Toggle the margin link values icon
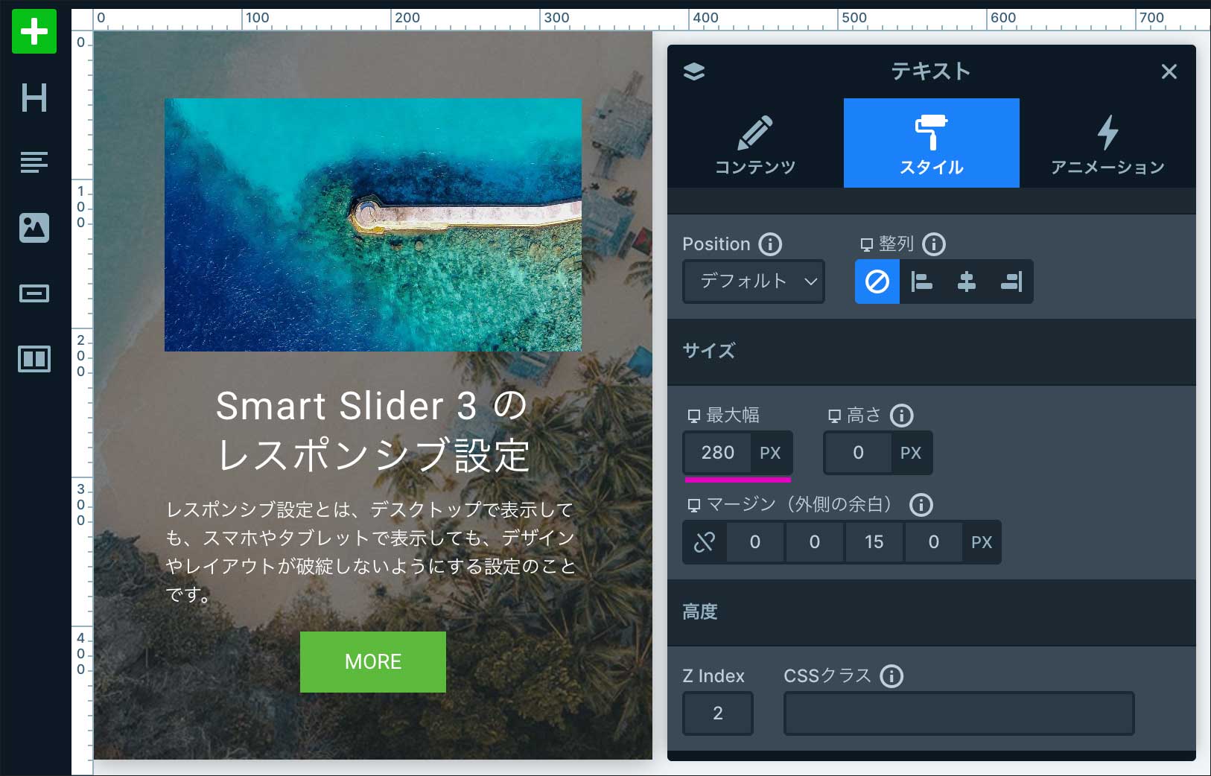 pos(705,542)
